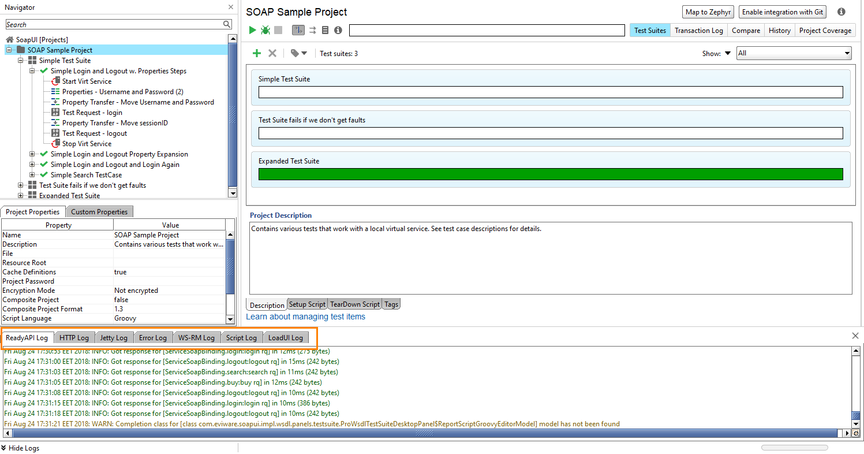Open Learn about managing test items link

point(305,317)
